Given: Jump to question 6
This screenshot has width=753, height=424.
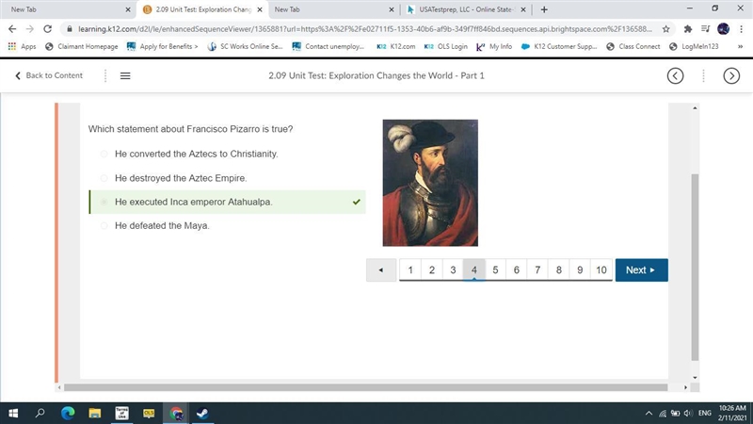Looking at the screenshot, I should (x=516, y=270).
